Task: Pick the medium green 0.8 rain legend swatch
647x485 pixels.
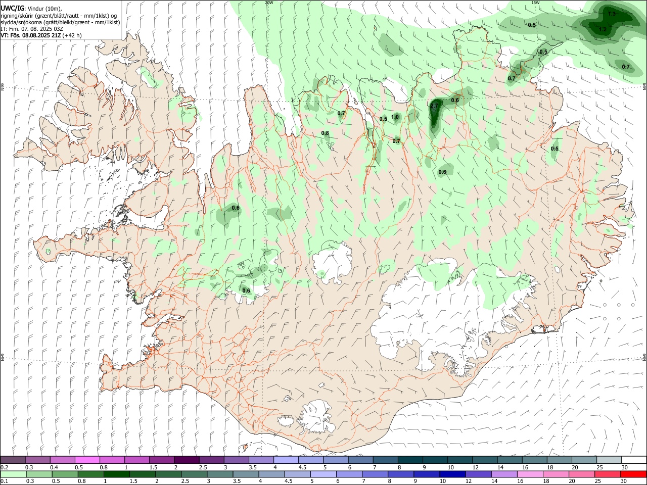Action: 90,474
